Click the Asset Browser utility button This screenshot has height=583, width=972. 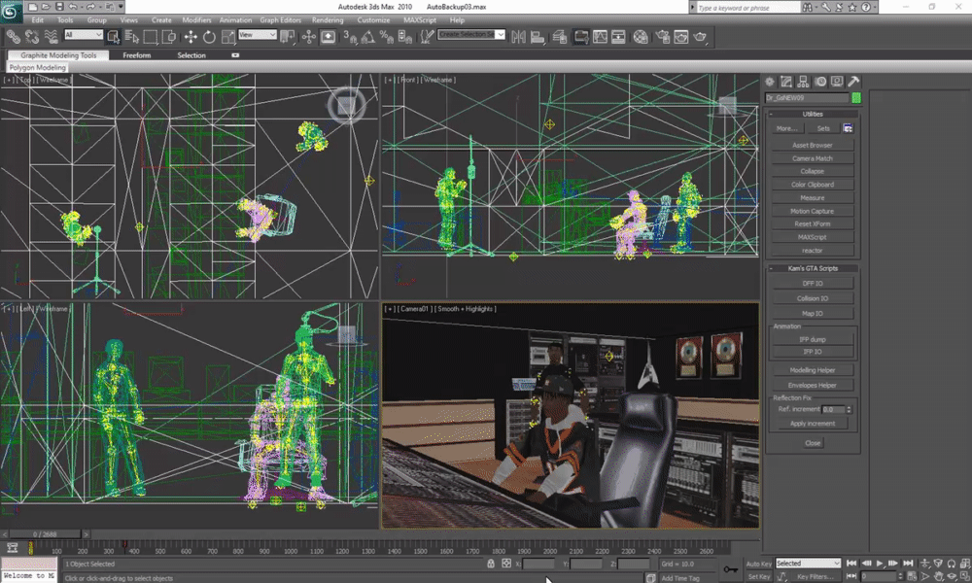812,145
